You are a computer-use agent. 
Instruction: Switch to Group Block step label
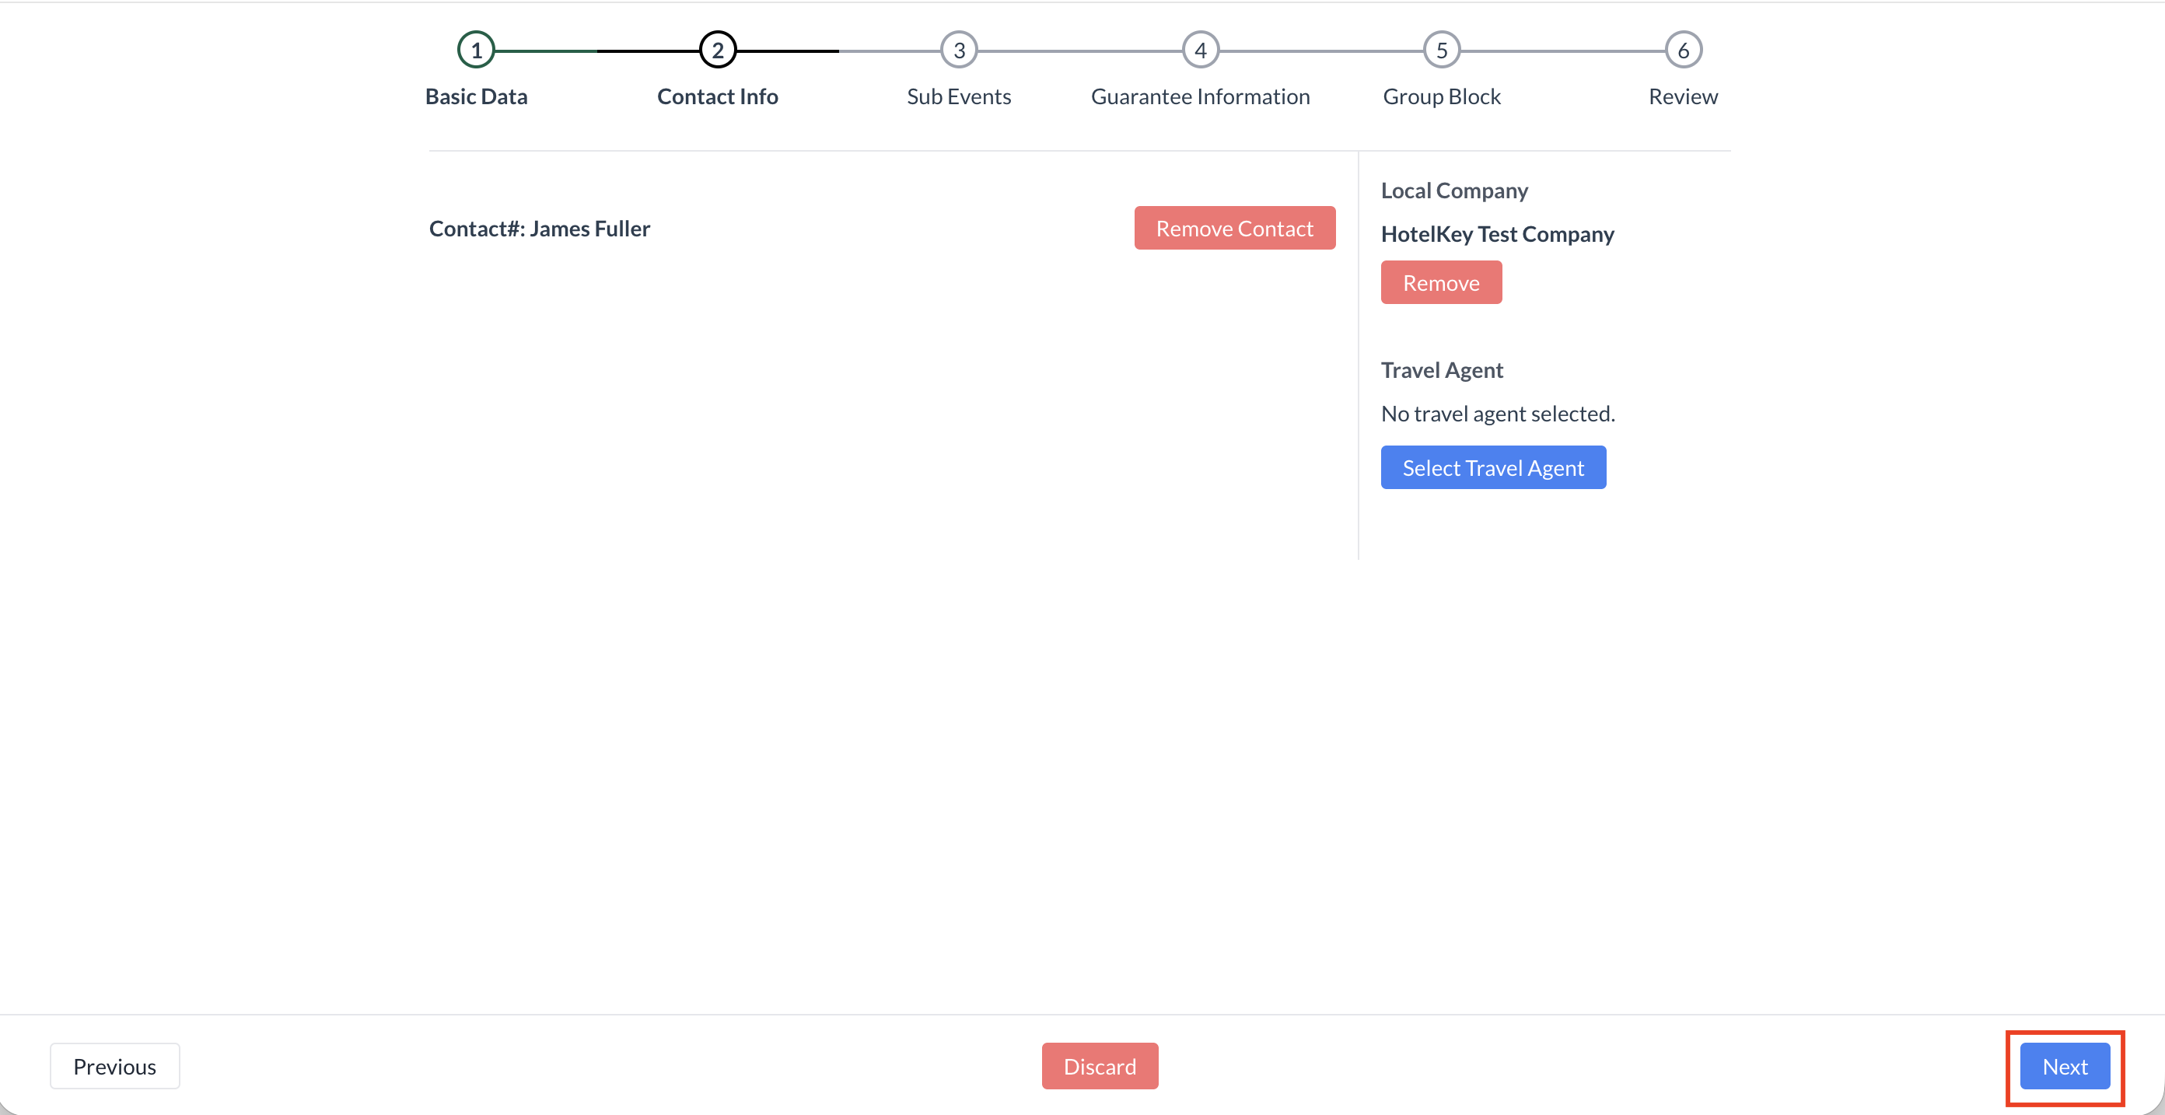[x=1441, y=96]
